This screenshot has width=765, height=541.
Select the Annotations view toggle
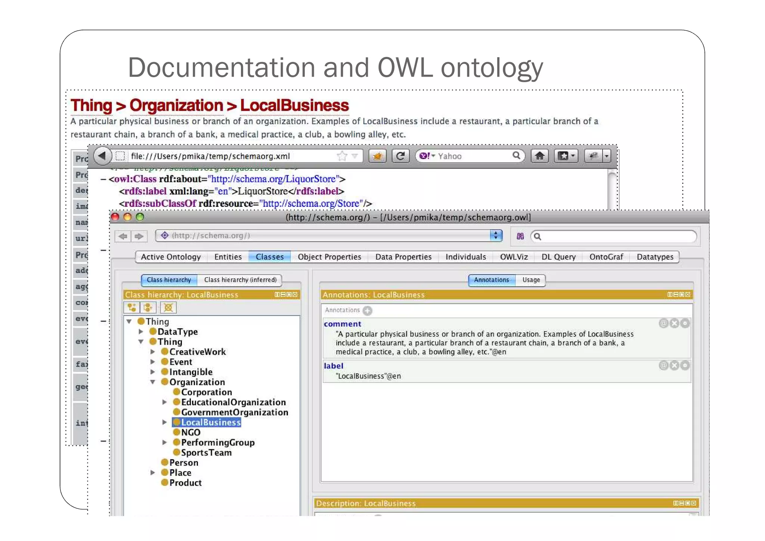[492, 280]
